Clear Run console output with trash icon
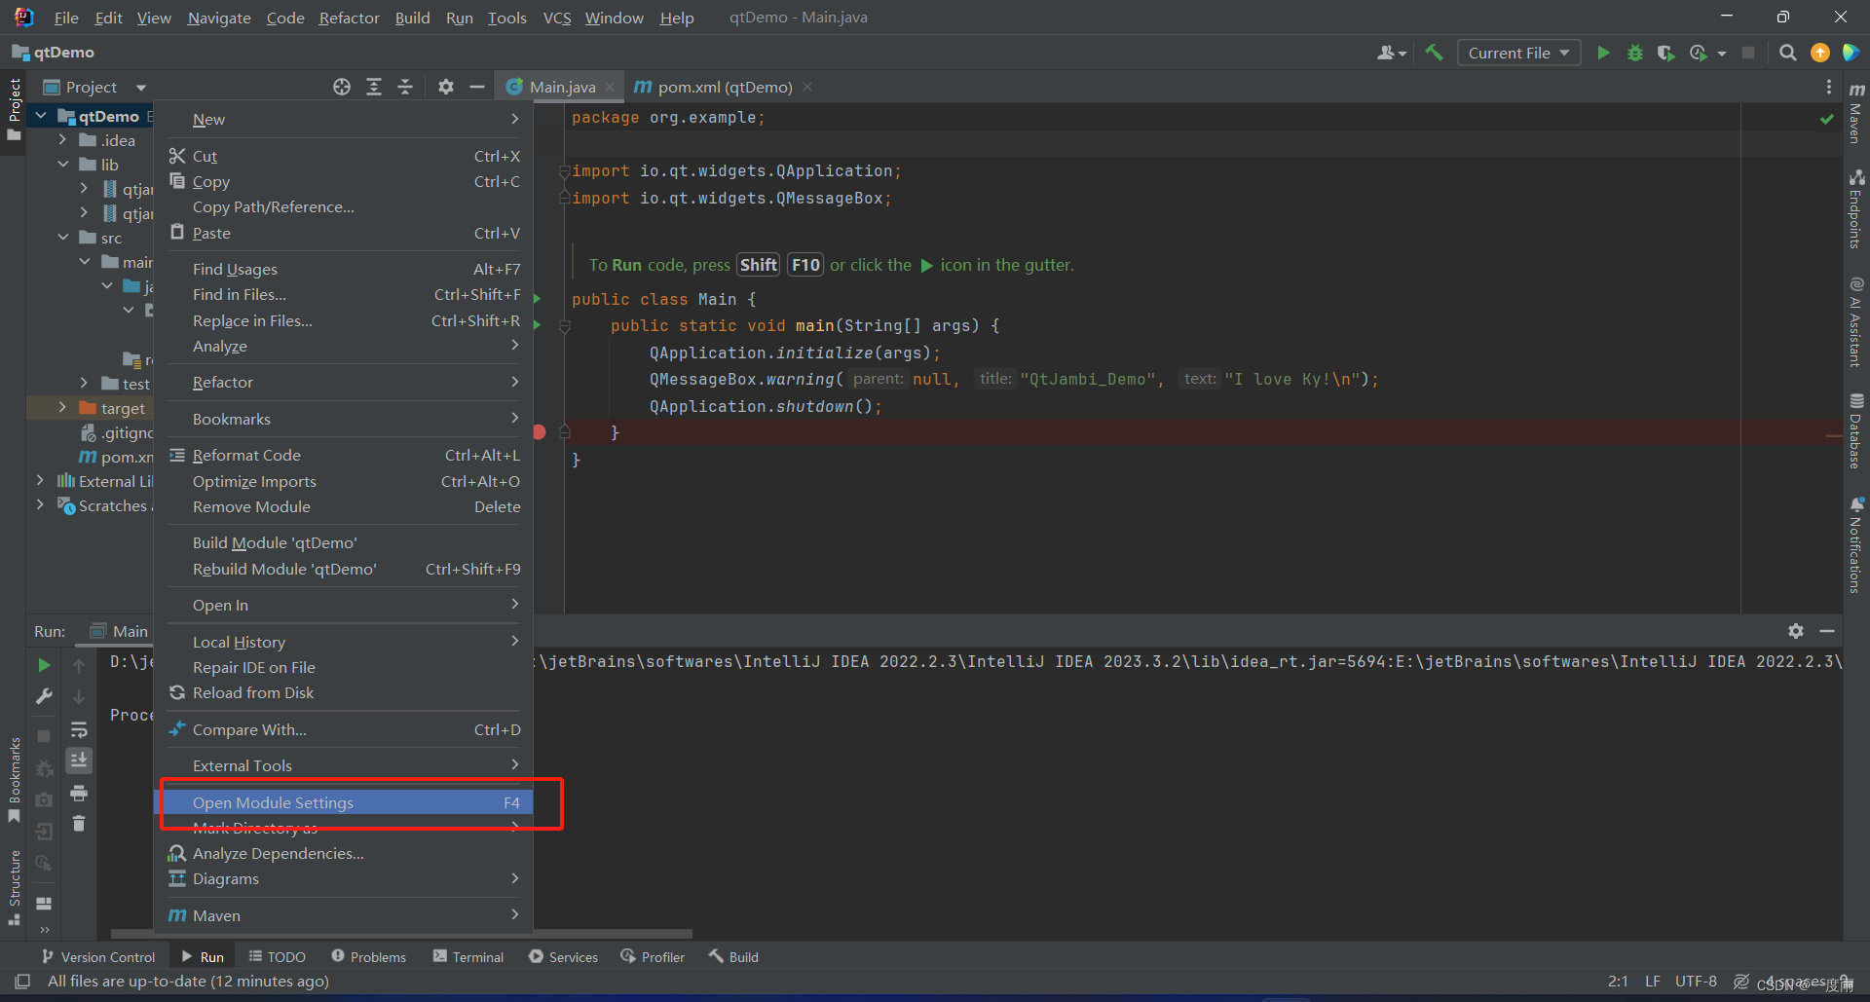Viewport: 1870px width, 1002px height. point(79,823)
